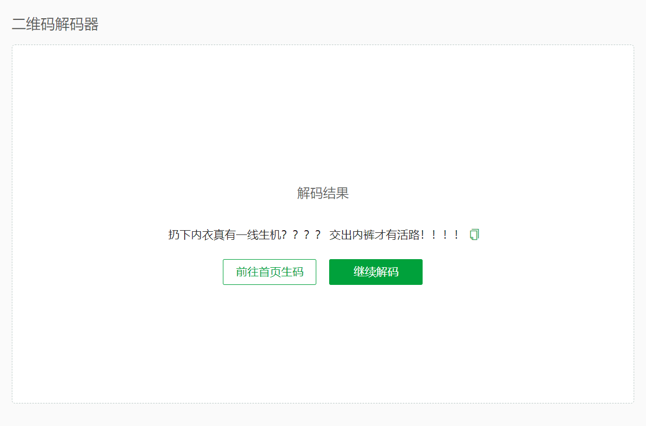Viewport: 646px width, 426px height.
Task: Click the exclamation marks ending the decoded text
Action: click(x=440, y=234)
